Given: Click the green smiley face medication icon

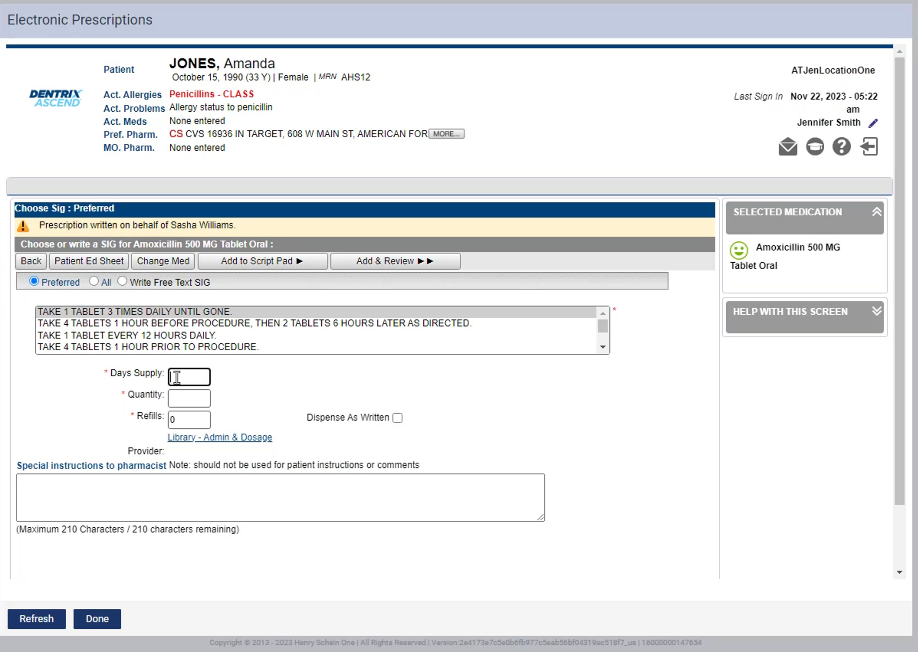Looking at the screenshot, I should coord(739,250).
